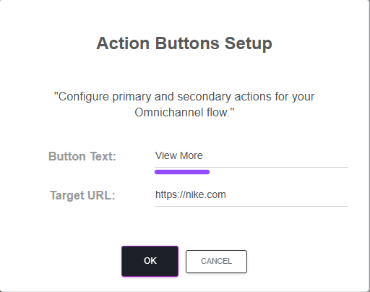Viewport: 370px width, 292px height.
Task: Click the first line of the description text
Action: coord(184,97)
